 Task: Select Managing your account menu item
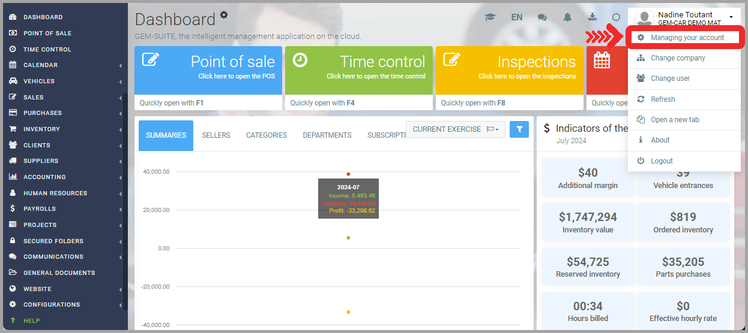coord(687,37)
